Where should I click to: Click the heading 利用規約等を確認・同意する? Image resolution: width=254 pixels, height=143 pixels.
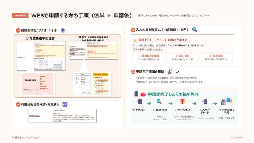(x=40, y=104)
